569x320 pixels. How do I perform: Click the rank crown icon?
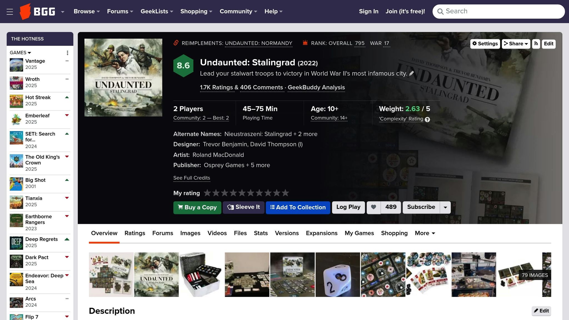pos(305,43)
